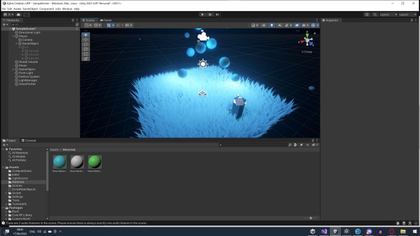Open the Unity Hub taskbar icon
This screenshot has width=420, height=236.
click(313, 232)
